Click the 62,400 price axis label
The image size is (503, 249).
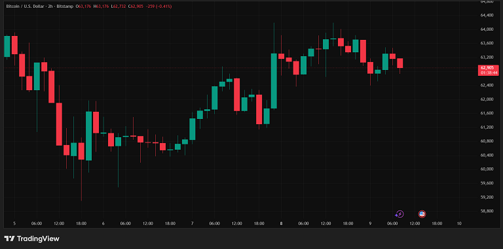487,85
